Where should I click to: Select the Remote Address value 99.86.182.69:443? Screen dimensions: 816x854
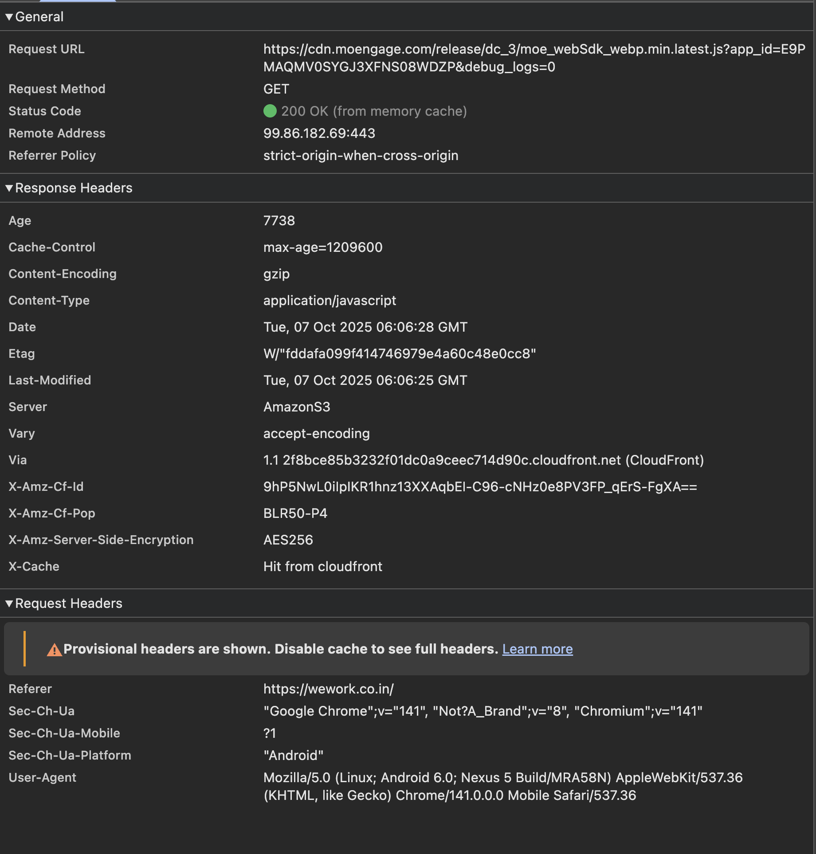point(319,133)
